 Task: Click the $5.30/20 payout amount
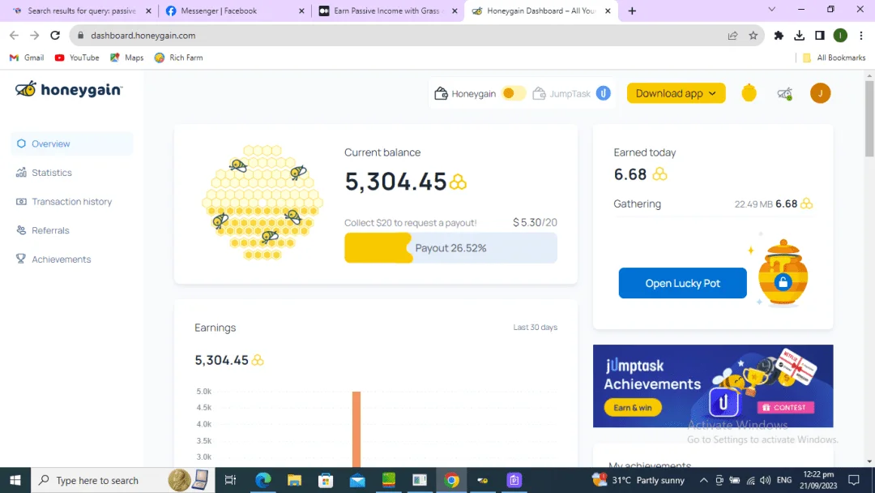(535, 222)
